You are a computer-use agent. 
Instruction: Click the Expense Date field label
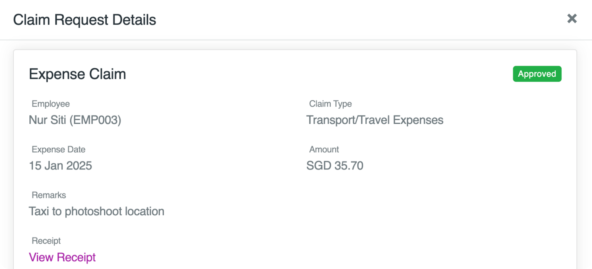(x=58, y=149)
